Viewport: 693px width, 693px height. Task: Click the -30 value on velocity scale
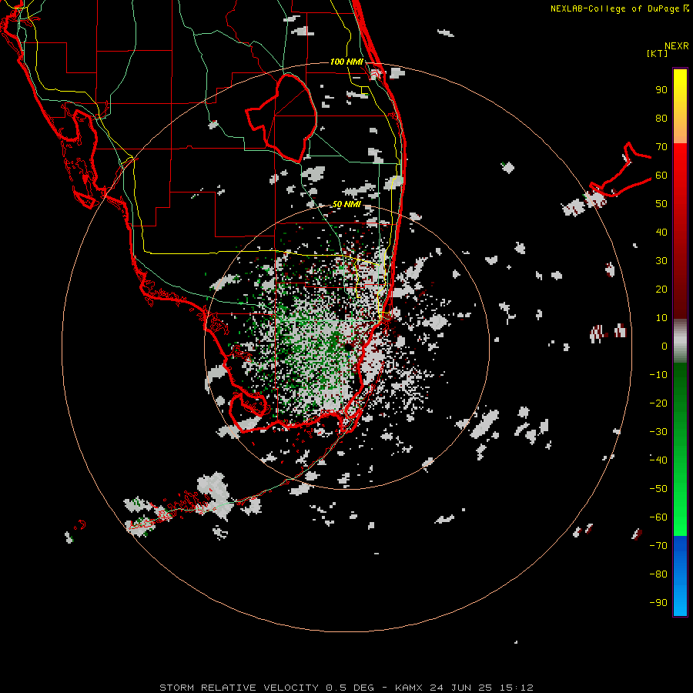pyautogui.click(x=658, y=432)
